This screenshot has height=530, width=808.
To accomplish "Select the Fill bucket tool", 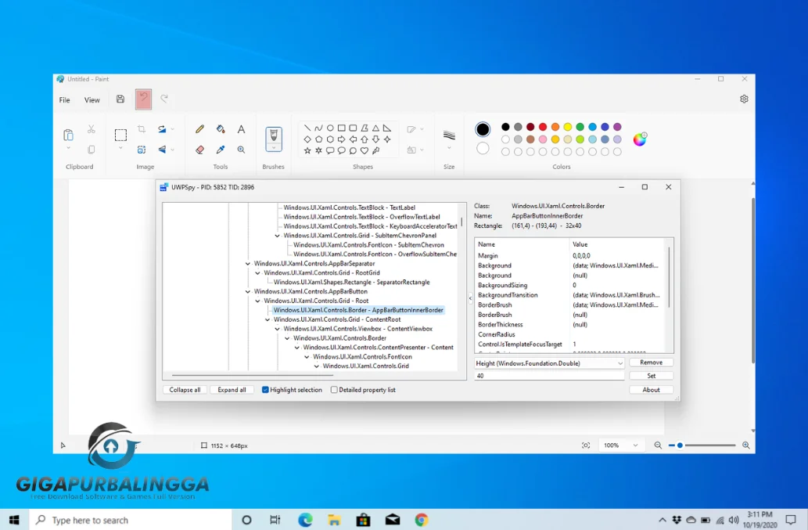I will 221,129.
